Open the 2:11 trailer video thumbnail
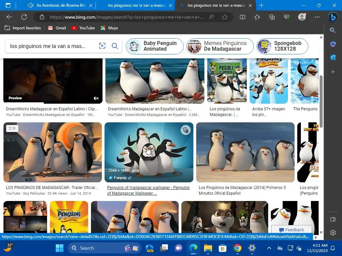 tap(52, 152)
